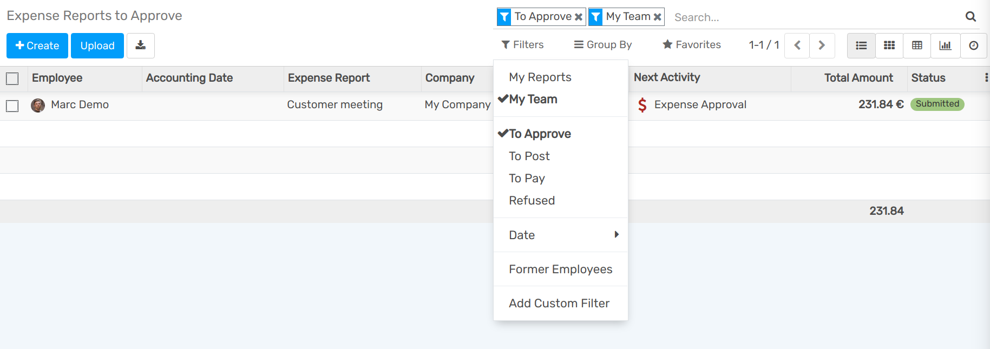Open the Group By dropdown

click(603, 45)
